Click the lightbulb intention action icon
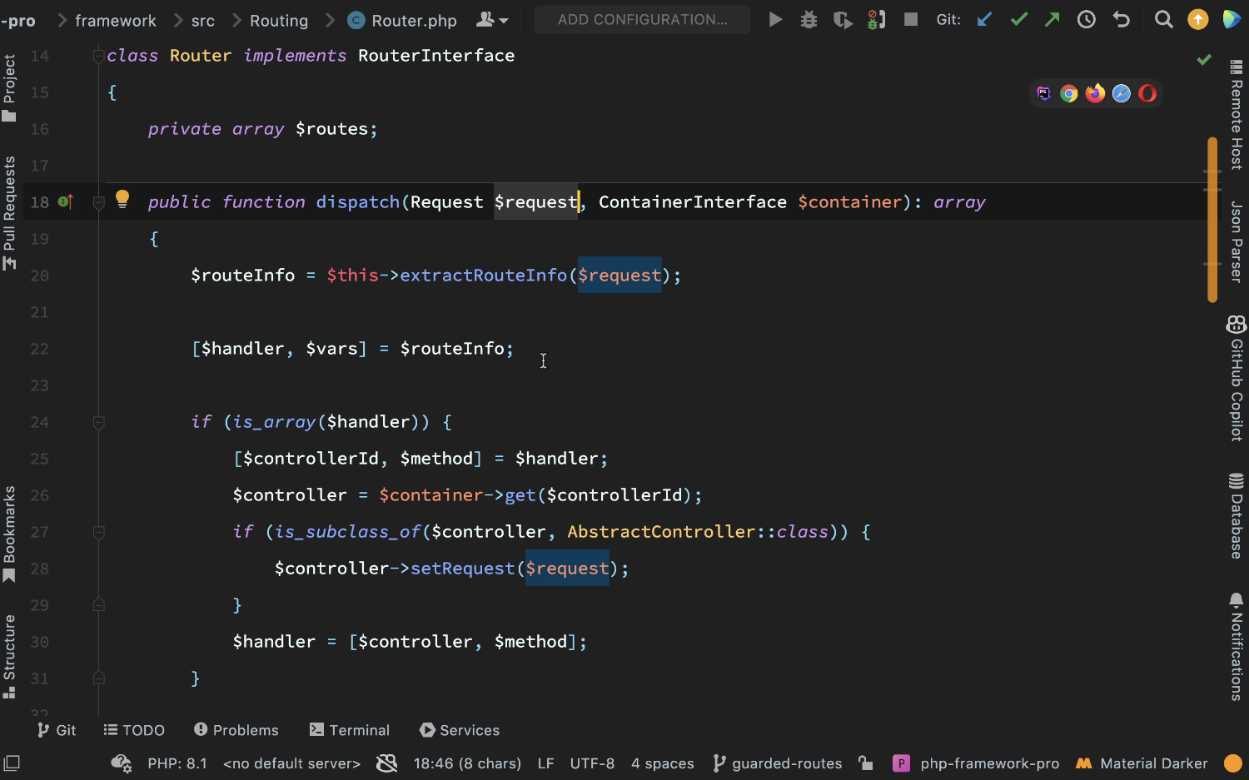 coord(122,199)
